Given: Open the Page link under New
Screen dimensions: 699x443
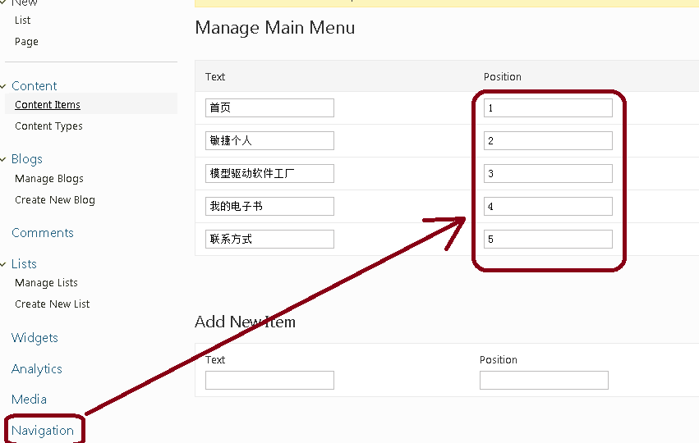Looking at the screenshot, I should point(26,41).
